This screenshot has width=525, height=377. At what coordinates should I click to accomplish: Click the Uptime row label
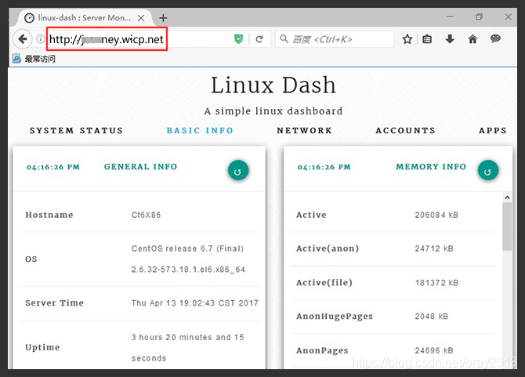point(42,347)
